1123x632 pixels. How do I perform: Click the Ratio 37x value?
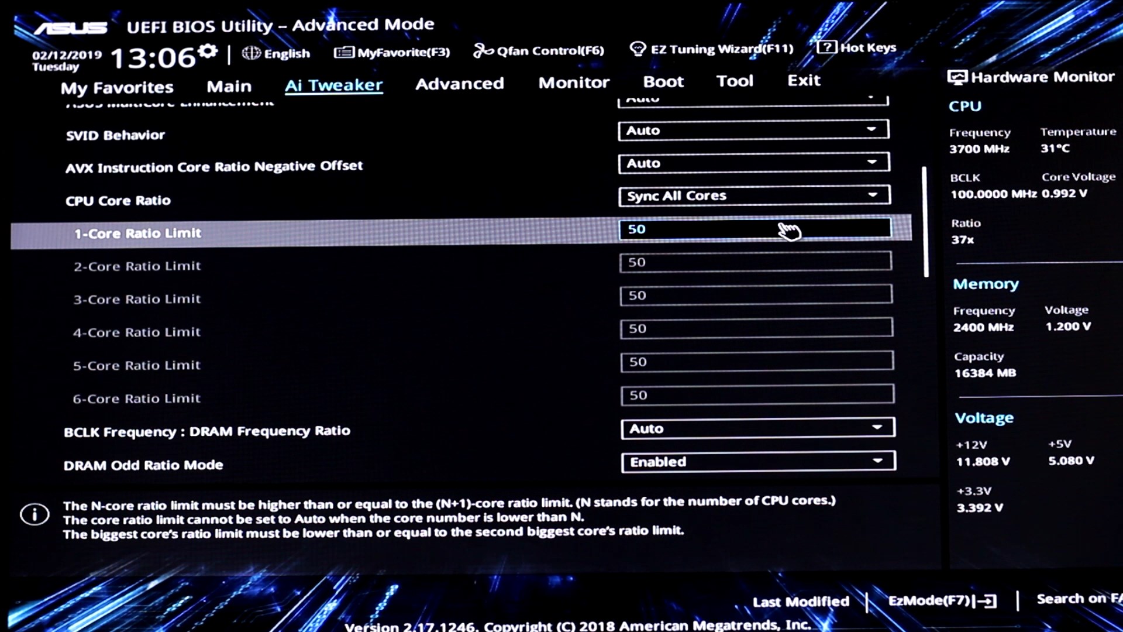click(x=963, y=239)
